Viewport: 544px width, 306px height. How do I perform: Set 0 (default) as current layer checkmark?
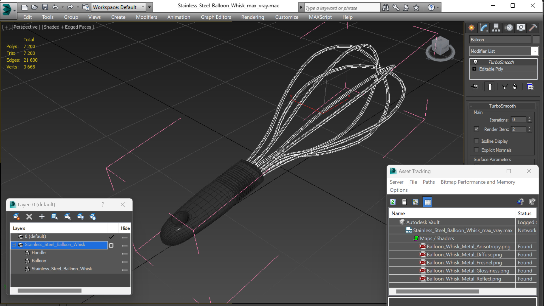click(112, 237)
